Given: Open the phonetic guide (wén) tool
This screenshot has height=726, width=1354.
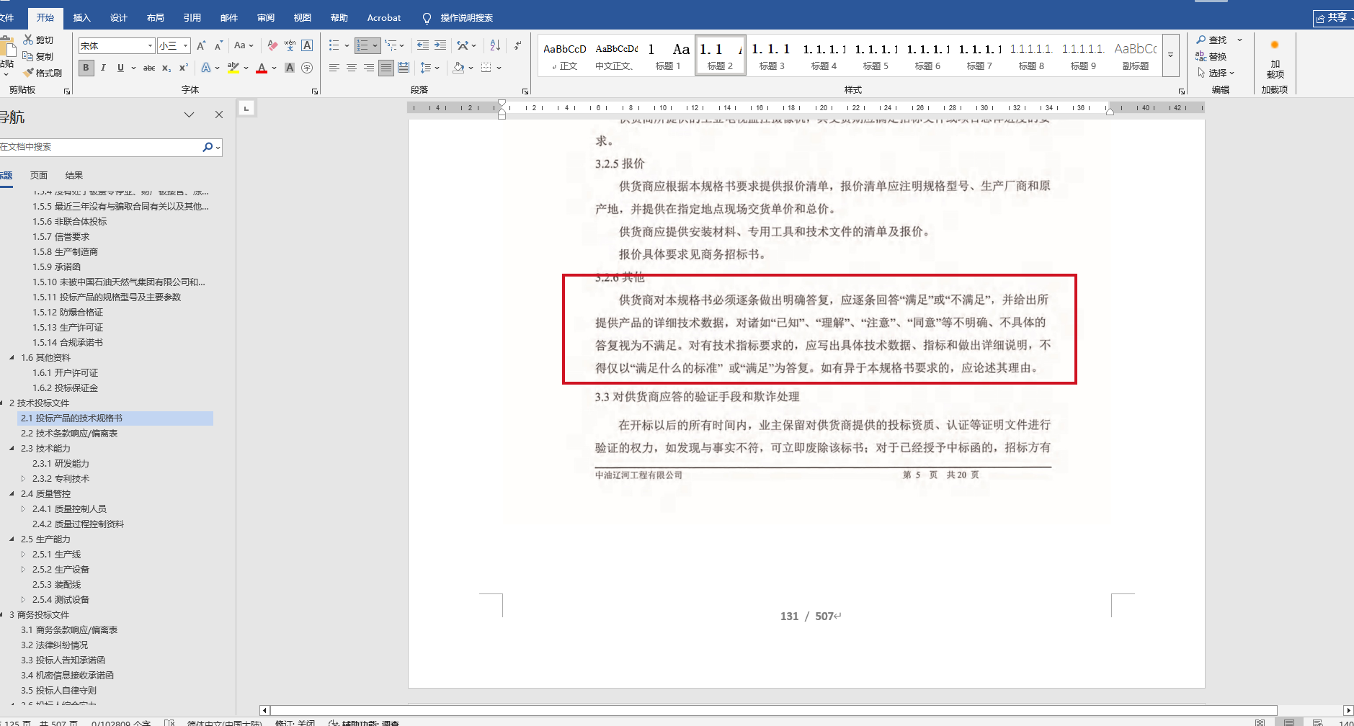Looking at the screenshot, I should click(x=290, y=45).
